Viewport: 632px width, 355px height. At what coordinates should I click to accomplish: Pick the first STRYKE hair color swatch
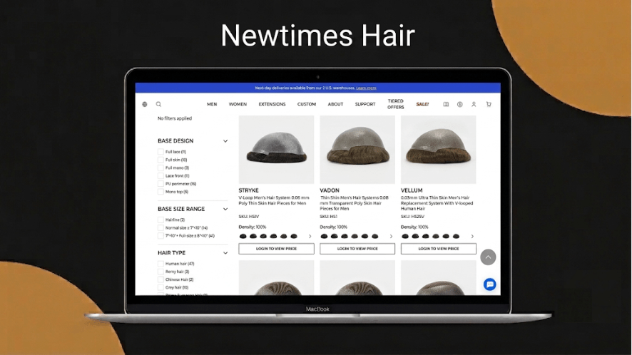243,237
